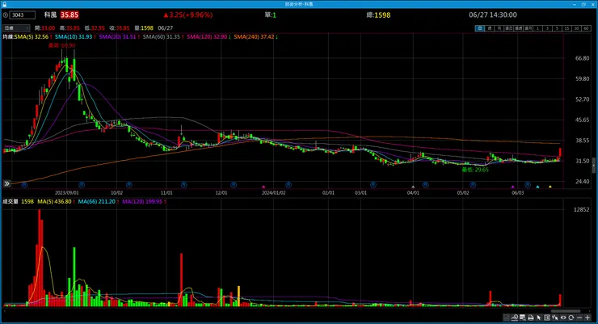Click the cyan triangle marker after 06/03

(537, 187)
